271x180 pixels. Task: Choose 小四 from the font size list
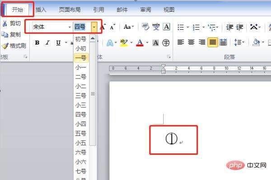click(81, 124)
